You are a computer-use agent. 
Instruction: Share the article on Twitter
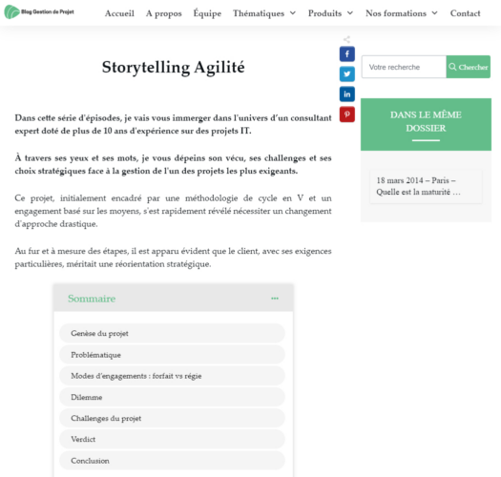[347, 74]
